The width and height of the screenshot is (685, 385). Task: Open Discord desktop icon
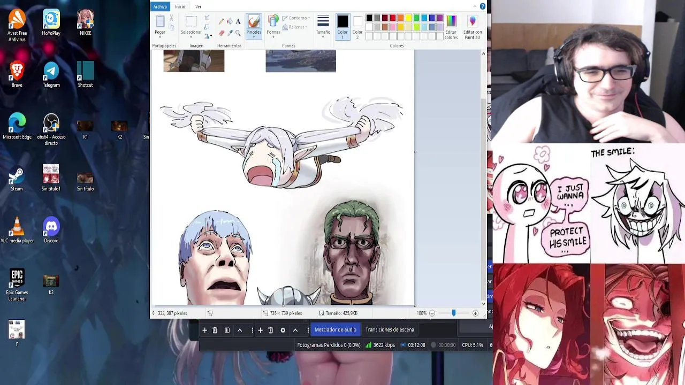51,230
